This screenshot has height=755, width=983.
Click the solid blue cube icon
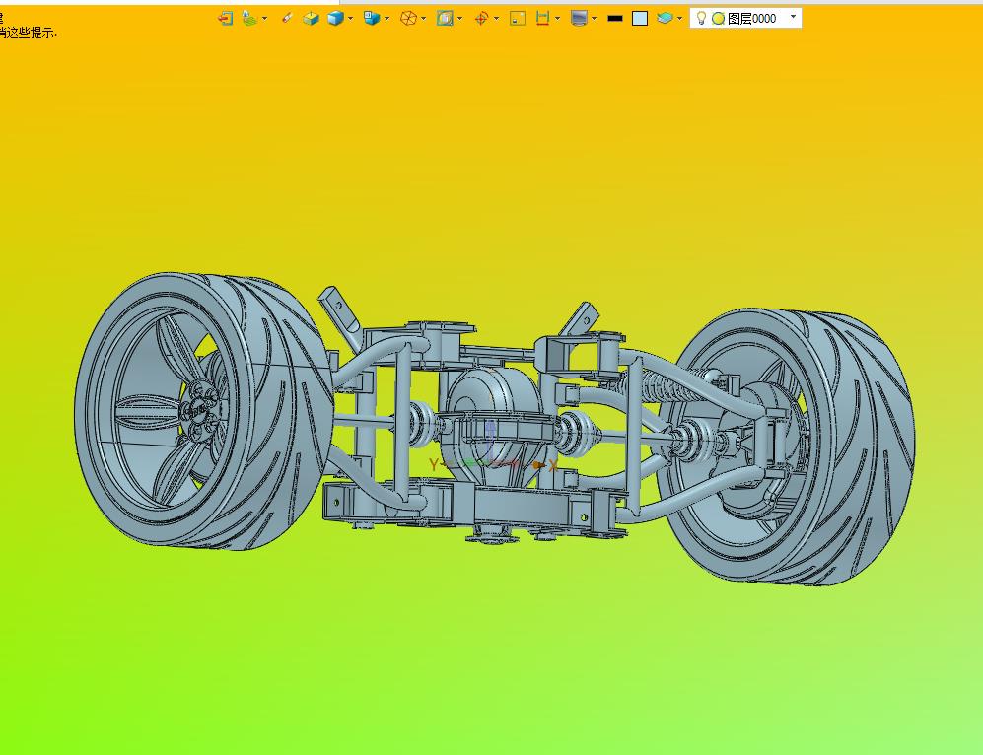click(335, 18)
